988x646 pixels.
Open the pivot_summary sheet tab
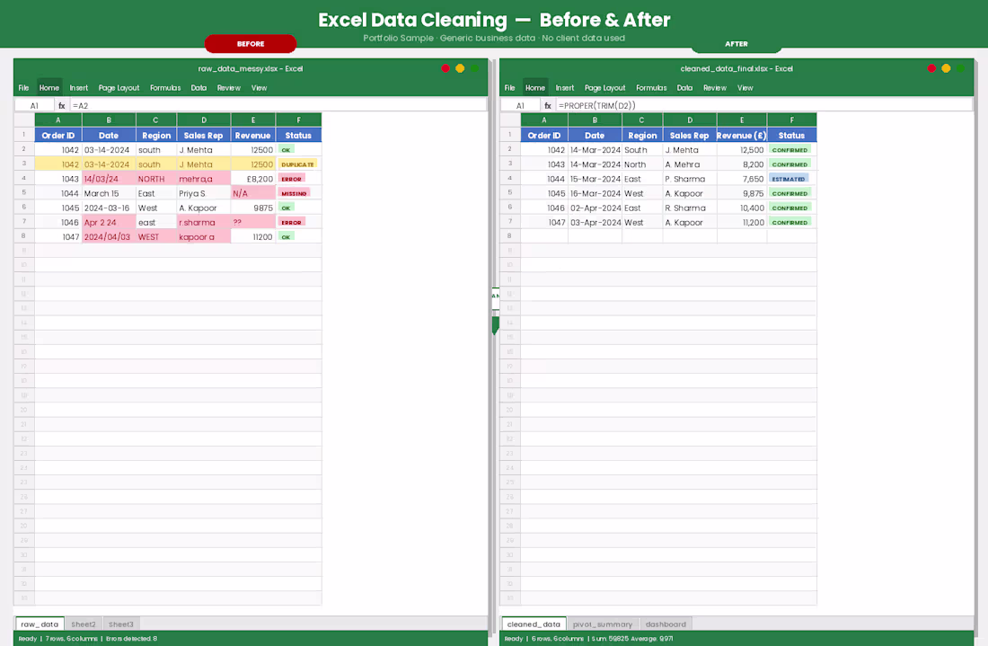coord(603,624)
